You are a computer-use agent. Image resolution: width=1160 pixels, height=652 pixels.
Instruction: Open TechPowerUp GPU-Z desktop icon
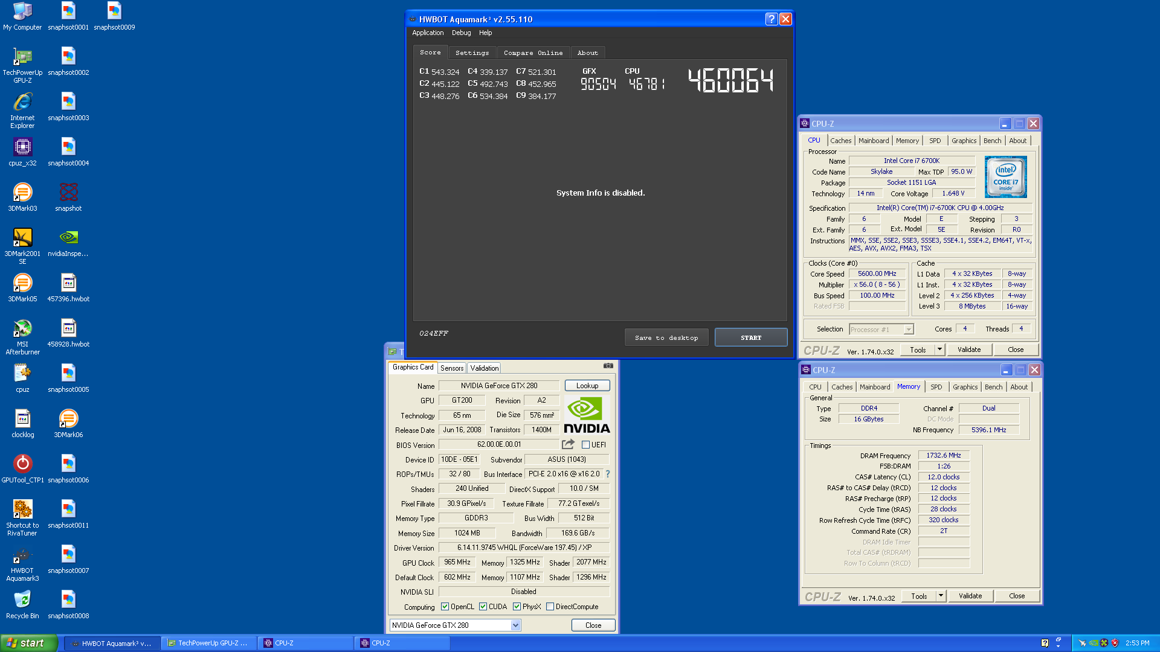[22, 66]
